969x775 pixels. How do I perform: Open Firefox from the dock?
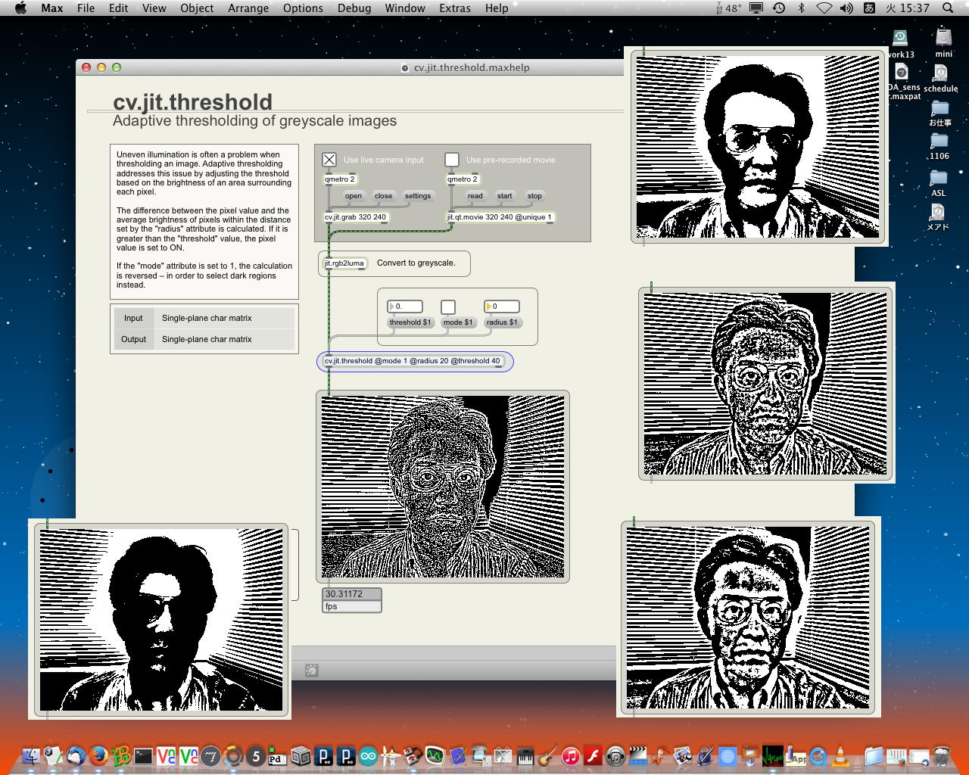(x=98, y=755)
